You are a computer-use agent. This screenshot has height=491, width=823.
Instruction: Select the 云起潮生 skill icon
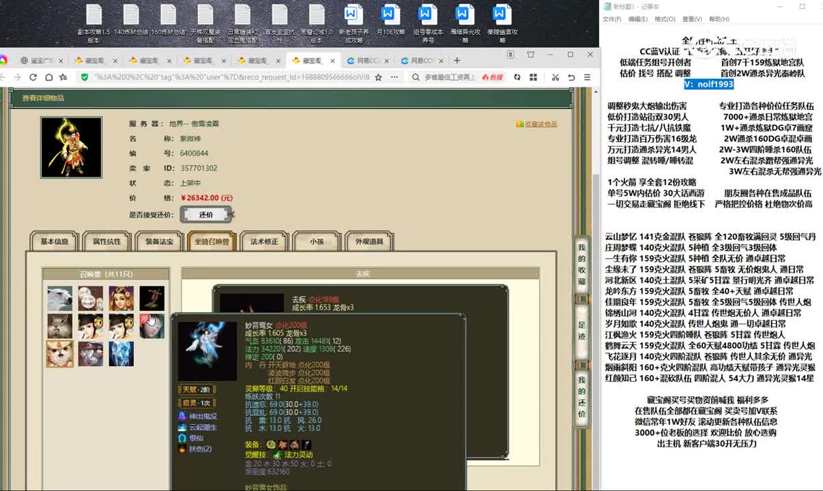click(182, 427)
